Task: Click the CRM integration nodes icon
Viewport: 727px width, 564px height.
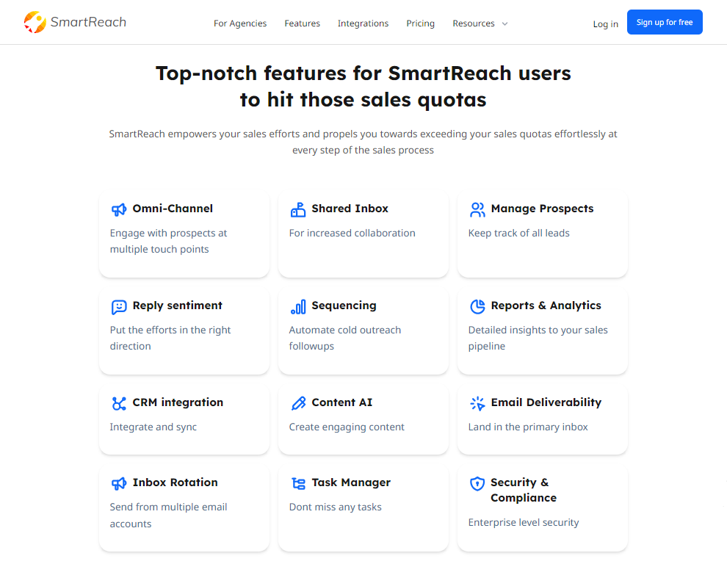Action: point(119,403)
